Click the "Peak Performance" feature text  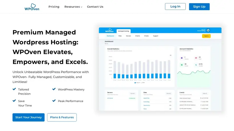pyautogui.click(x=70, y=101)
